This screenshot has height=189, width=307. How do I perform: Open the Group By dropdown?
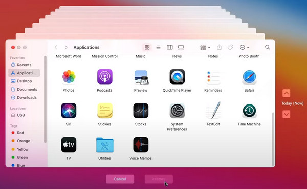pos(205,47)
